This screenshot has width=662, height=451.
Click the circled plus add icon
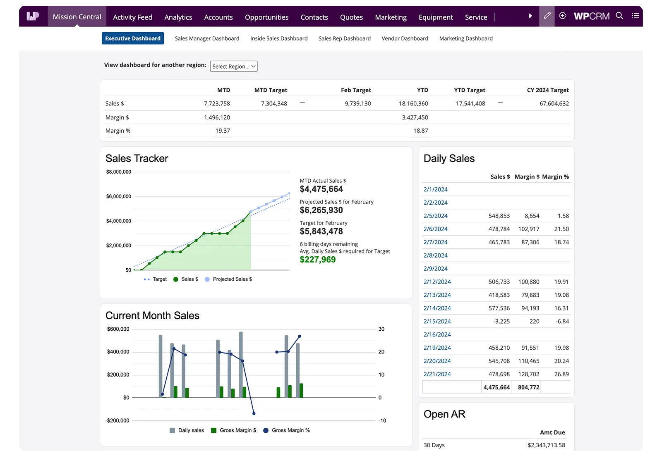[563, 16]
